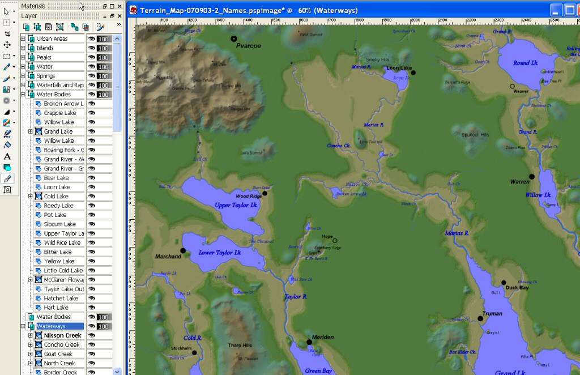This screenshot has width=580, height=375.
Task: Hide the Urban Areas layer group
Action: 91,39
